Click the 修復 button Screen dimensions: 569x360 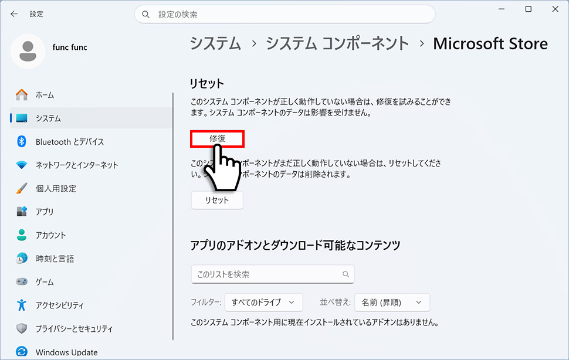(x=217, y=138)
